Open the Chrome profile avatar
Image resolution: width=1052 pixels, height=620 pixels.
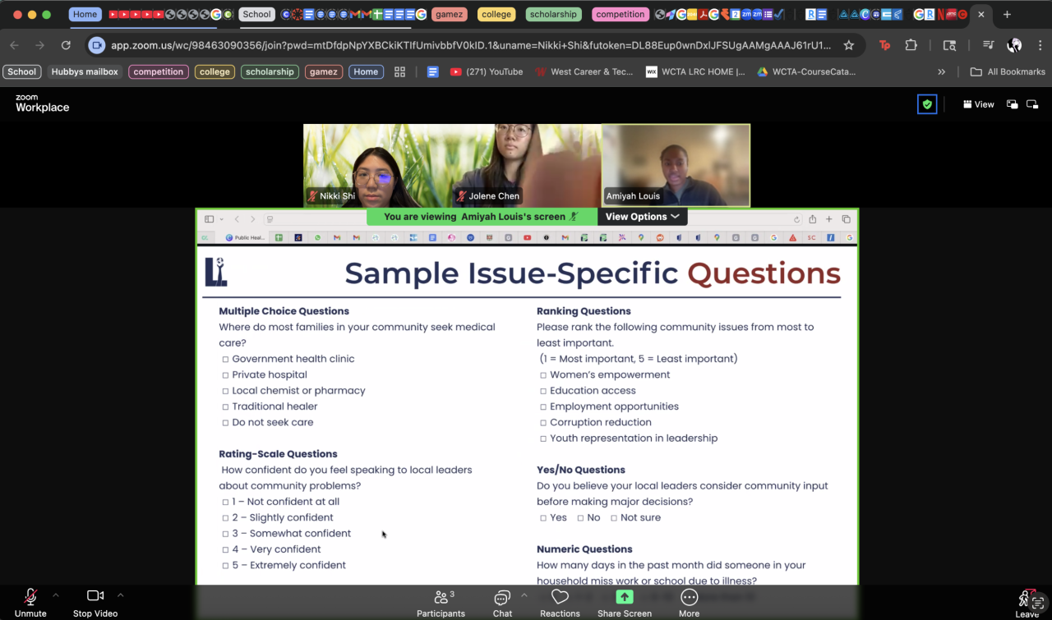(x=1015, y=45)
